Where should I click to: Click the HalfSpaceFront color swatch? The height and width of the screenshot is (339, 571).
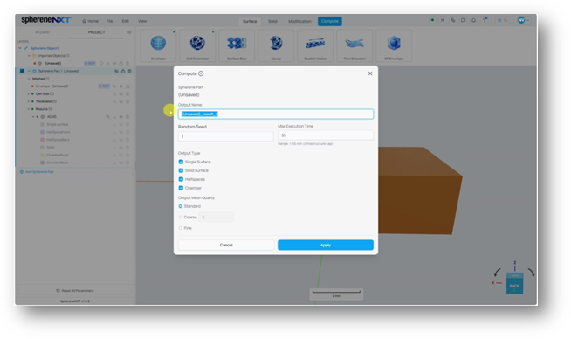(42, 132)
